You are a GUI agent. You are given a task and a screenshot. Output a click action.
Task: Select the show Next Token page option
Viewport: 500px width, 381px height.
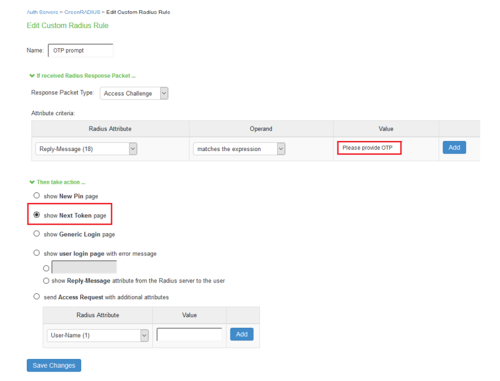click(37, 215)
